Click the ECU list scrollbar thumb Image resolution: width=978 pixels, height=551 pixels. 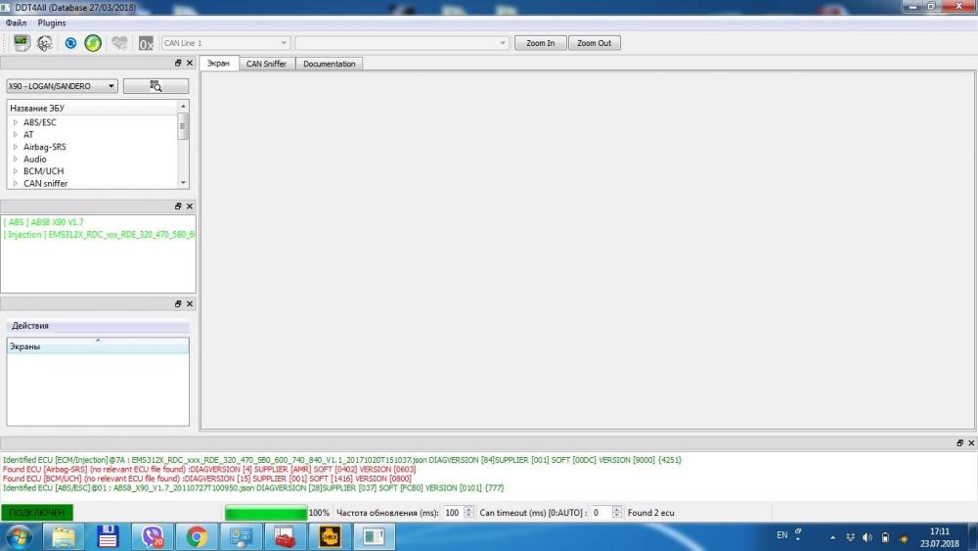coord(183,126)
